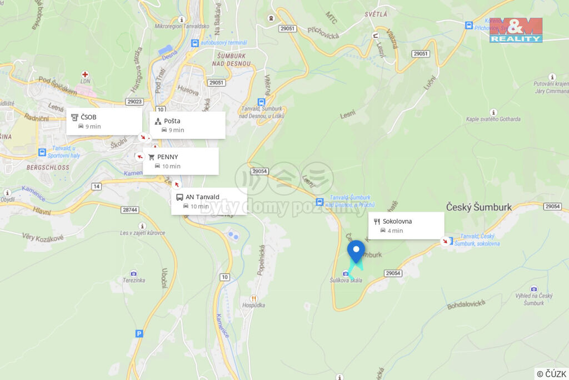This screenshot has height=380, width=569.
Task: Click the ČÚZK copyright link
Action: (x=551, y=374)
